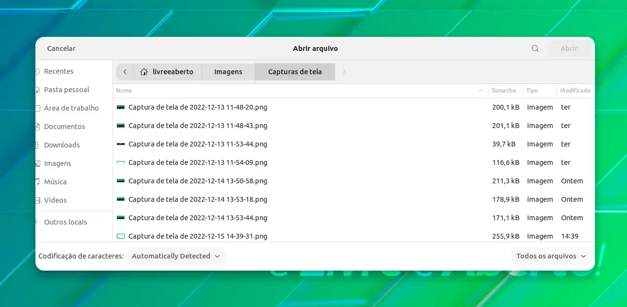Select the Música sidebar folder
The width and height of the screenshot is (627, 307).
(55, 182)
